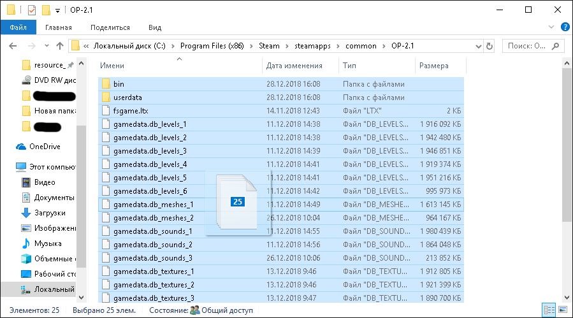573x318 pixels.
Task: Click common in the address path
Action: tap(361, 46)
